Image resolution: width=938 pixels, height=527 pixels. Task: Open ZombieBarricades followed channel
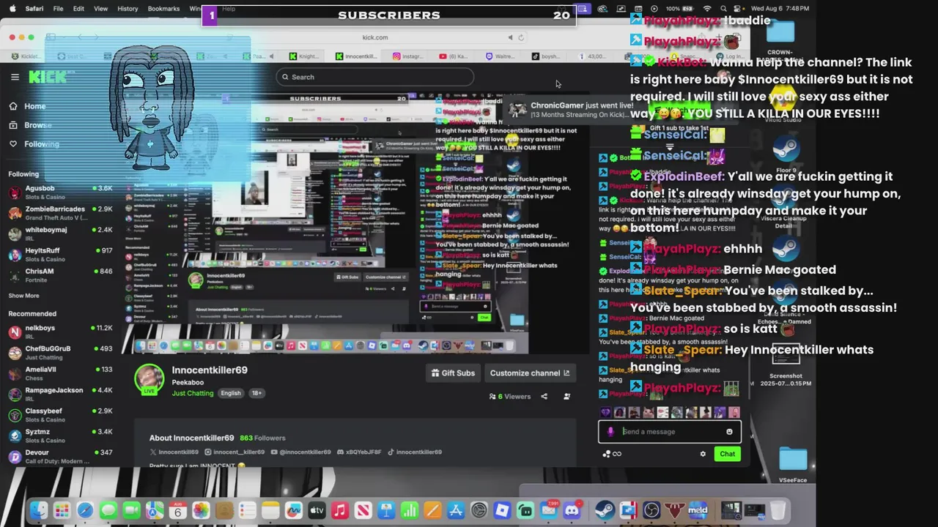pyautogui.click(x=60, y=212)
